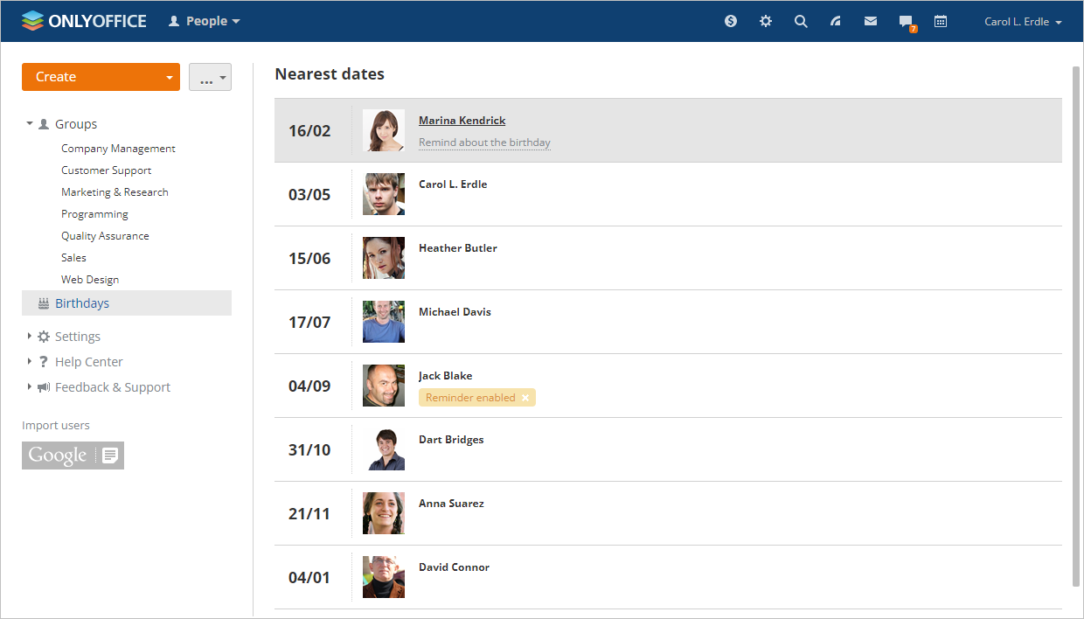
Task: Click Remind about the birthday for Marina Kendrick
Action: point(484,143)
